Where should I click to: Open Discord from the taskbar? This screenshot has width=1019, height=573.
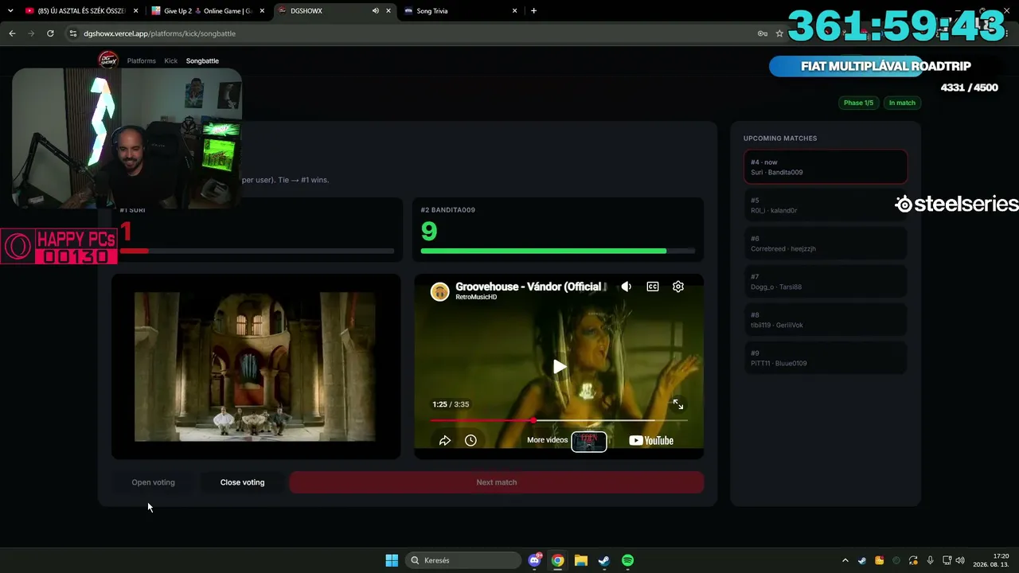tap(535, 560)
